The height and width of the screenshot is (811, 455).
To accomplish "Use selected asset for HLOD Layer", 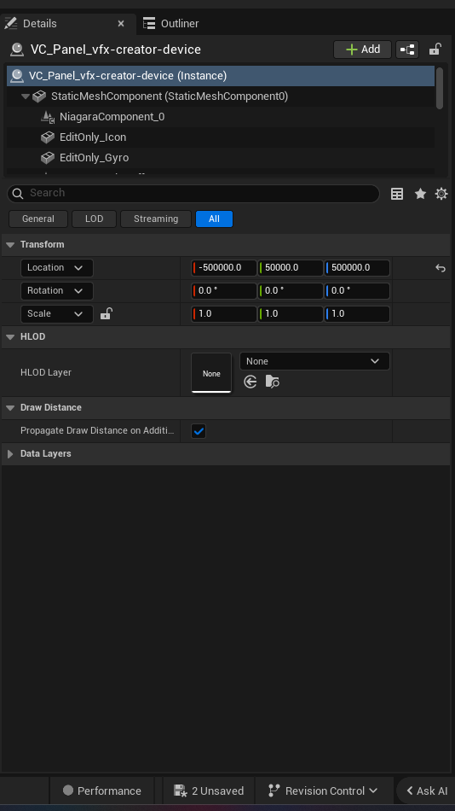I will [251, 382].
